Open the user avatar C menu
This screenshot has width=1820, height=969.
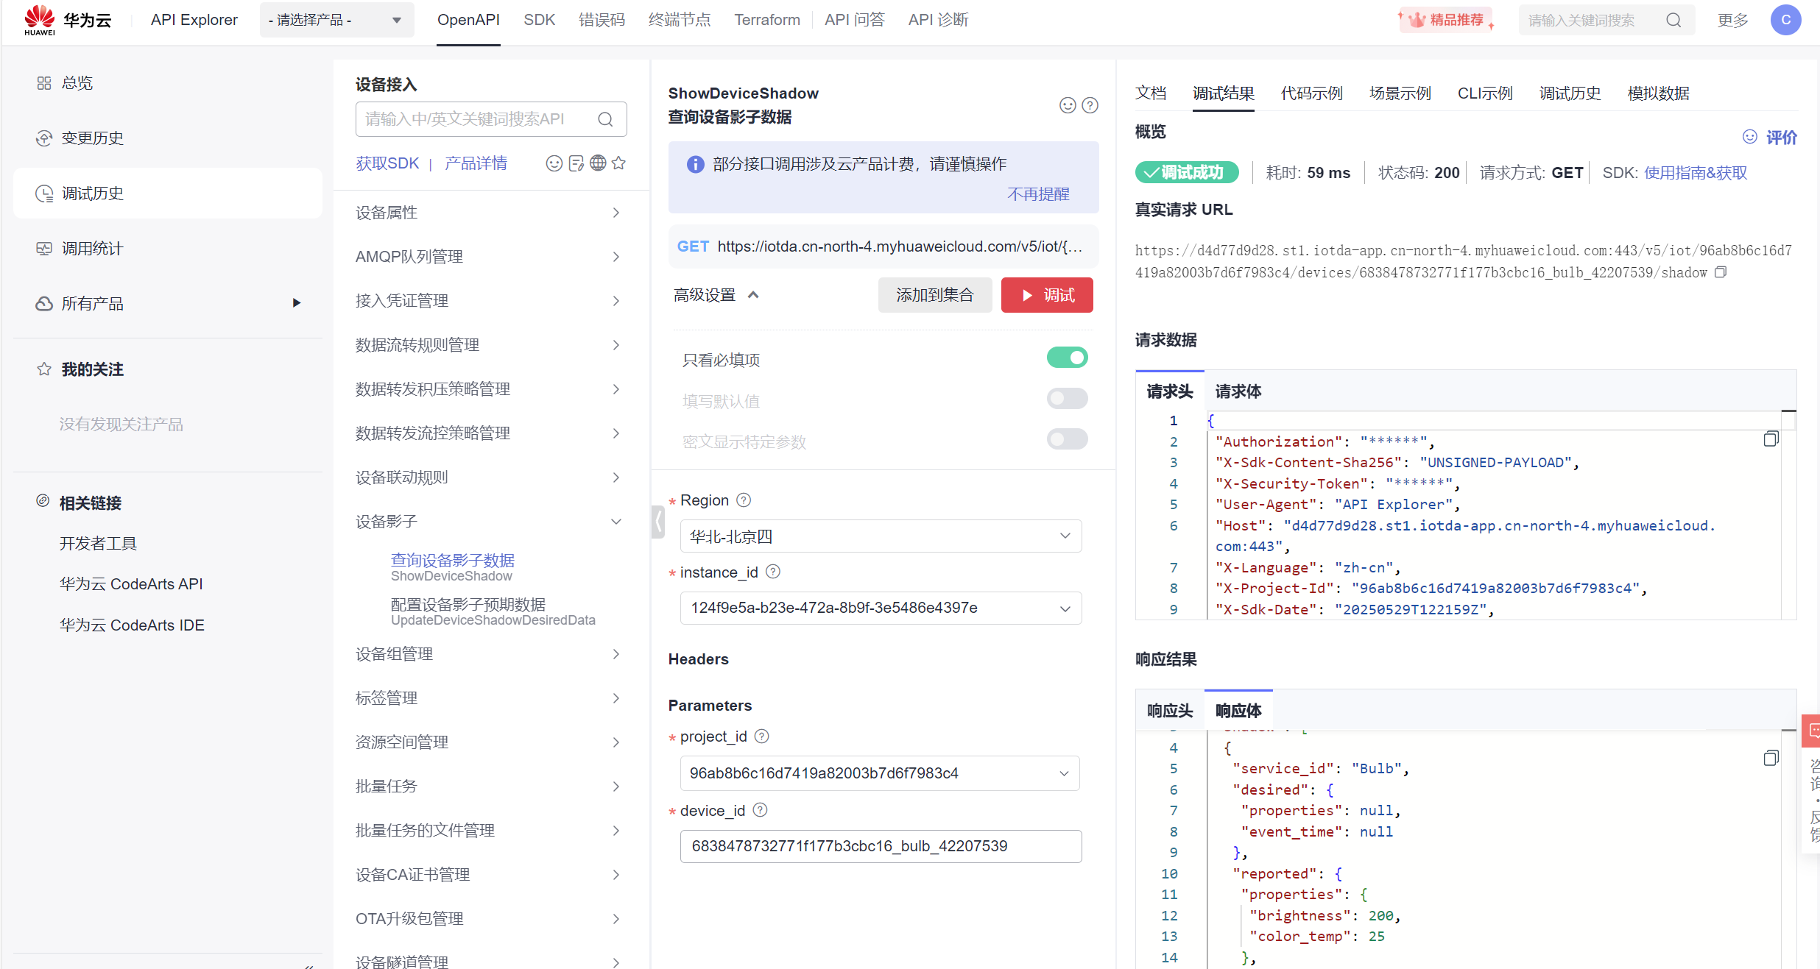click(1785, 20)
